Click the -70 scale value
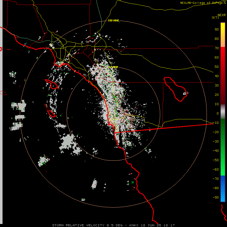Image resolution: width=227 pixels, height=227 pixels. [x=216, y=179]
